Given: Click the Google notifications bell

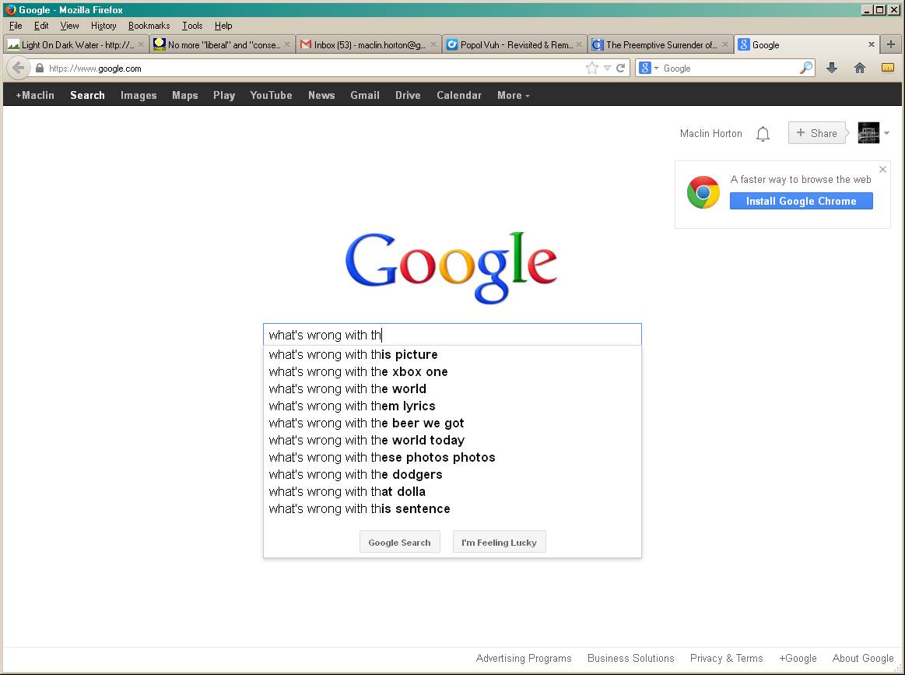Looking at the screenshot, I should (763, 134).
